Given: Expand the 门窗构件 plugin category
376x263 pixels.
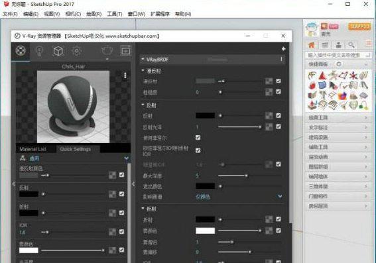Looking at the screenshot, I should click(x=338, y=196).
